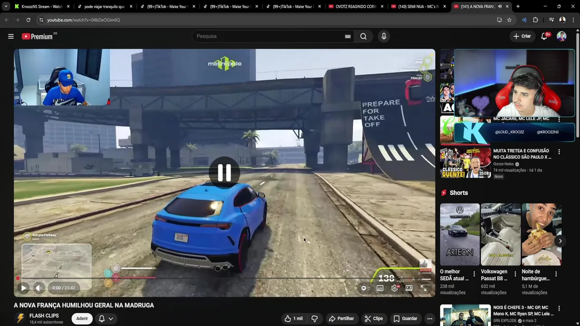The image size is (580, 326).
Task: Click the Criar button
Action: click(522, 36)
